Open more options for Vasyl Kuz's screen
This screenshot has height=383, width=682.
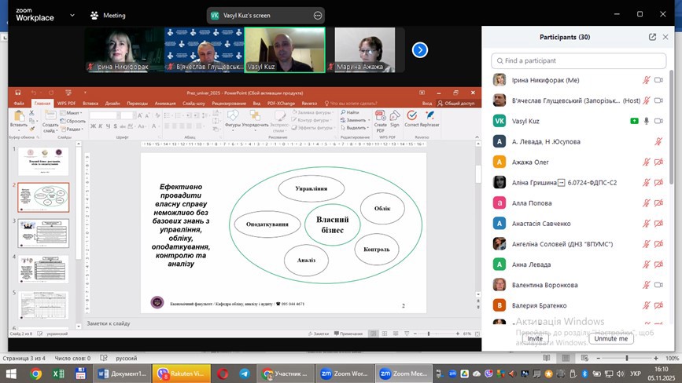[x=318, y=15]
